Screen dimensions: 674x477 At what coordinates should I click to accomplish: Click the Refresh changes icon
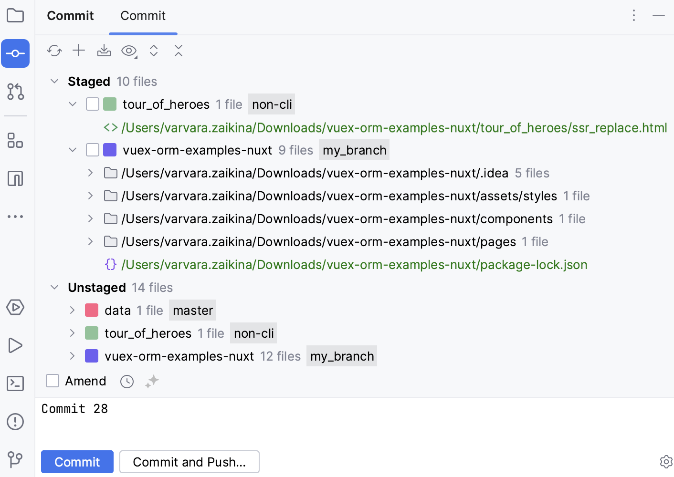[x=54, y=51]
